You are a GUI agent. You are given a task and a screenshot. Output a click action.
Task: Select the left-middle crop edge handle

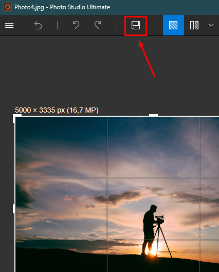click(14, 209)
